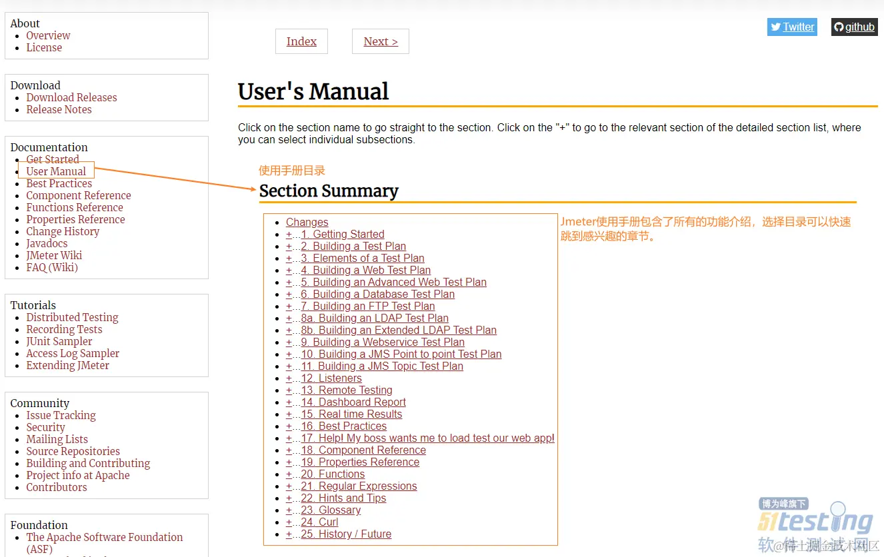Open Component Reference in Documentation sidebar
This screenshot has height=557, width=884.
[x=79, y=196]
